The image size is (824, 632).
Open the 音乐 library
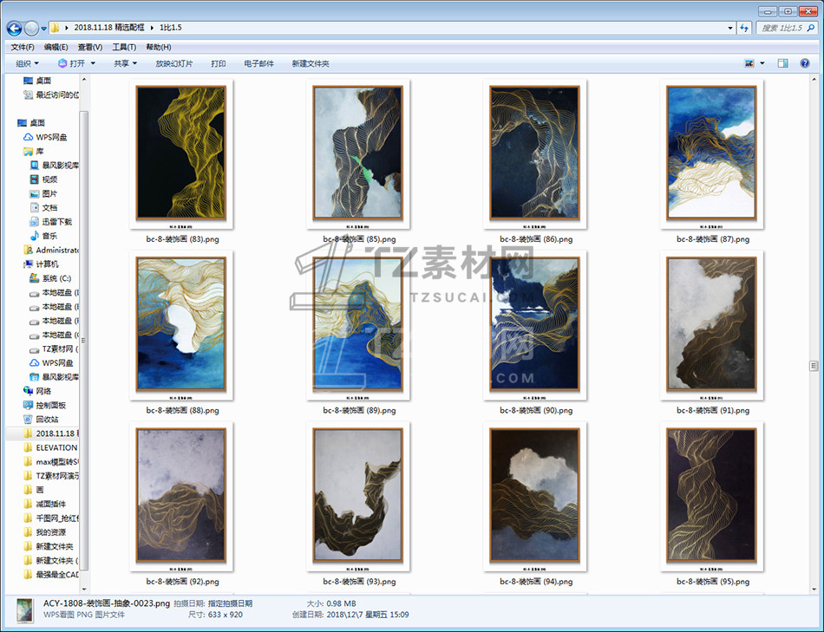pyautogui.click(x=43, y=236)
